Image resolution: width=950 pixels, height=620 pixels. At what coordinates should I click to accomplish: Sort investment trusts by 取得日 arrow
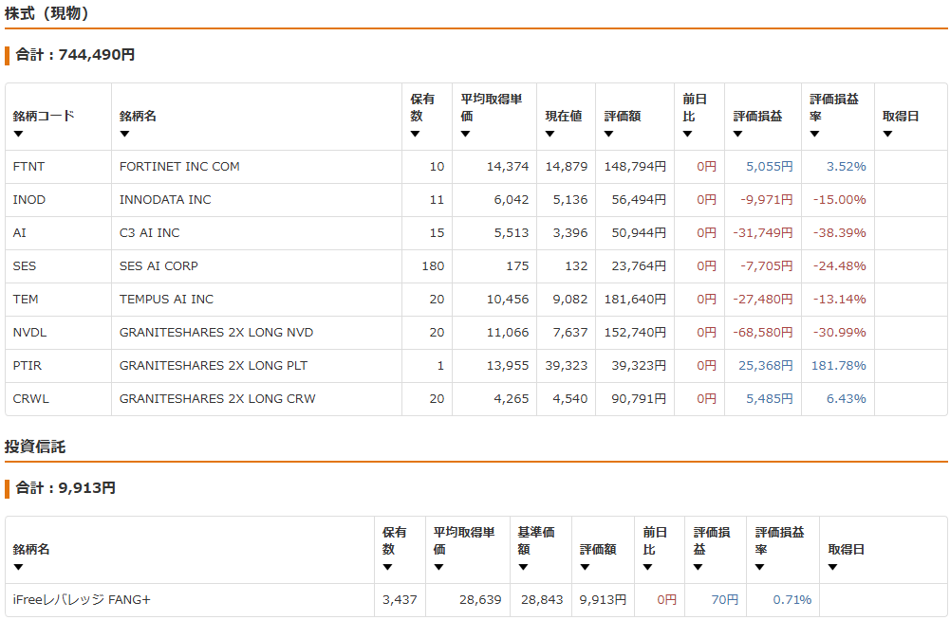pos(832,567)
